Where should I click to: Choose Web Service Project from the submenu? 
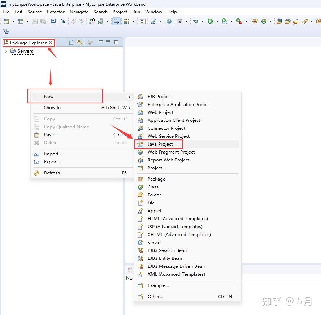coord(168,136)
